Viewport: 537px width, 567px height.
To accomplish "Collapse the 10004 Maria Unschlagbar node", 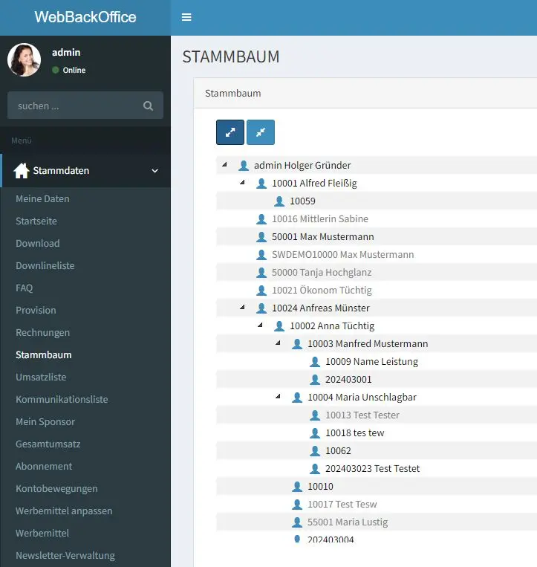I will click(x=278, y=396).
